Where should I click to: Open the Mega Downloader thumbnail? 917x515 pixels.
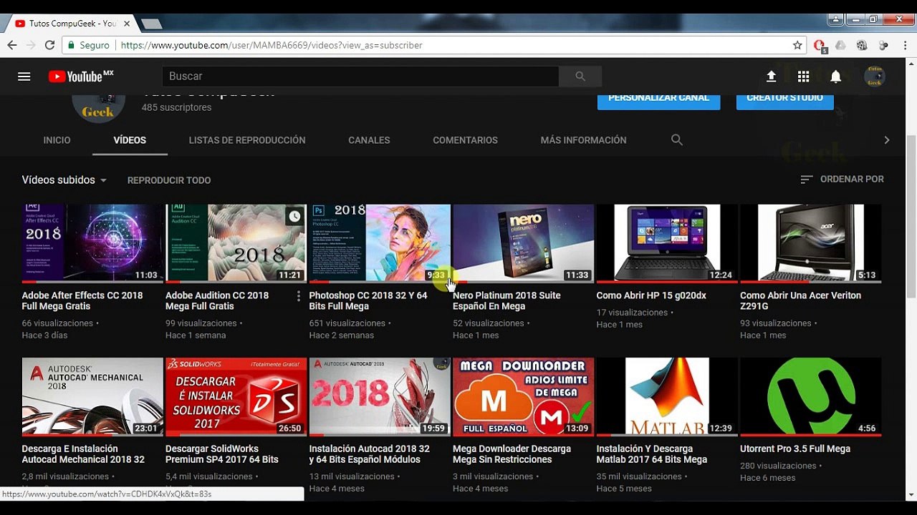point(523,397)
